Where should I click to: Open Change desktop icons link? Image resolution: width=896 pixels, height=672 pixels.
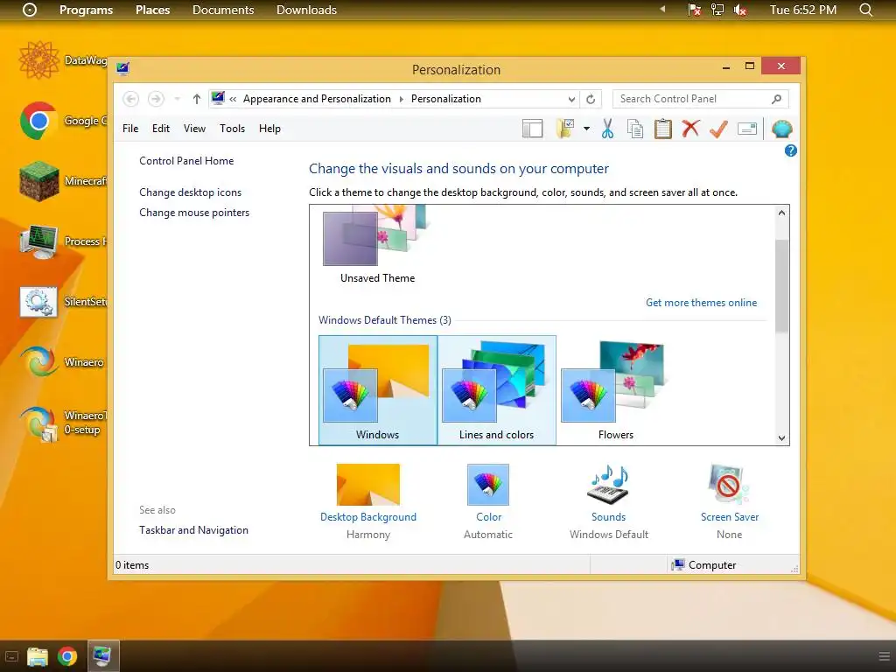point(190,192)
